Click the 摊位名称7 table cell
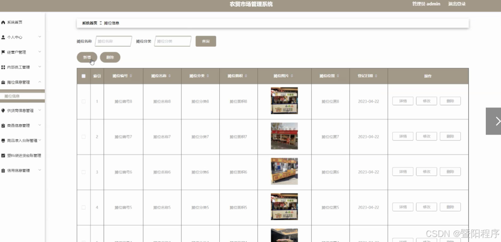 [x=162, y=137]
